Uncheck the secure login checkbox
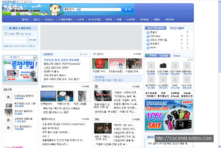The width and height of the screenshot is (221, 148). 17,34
